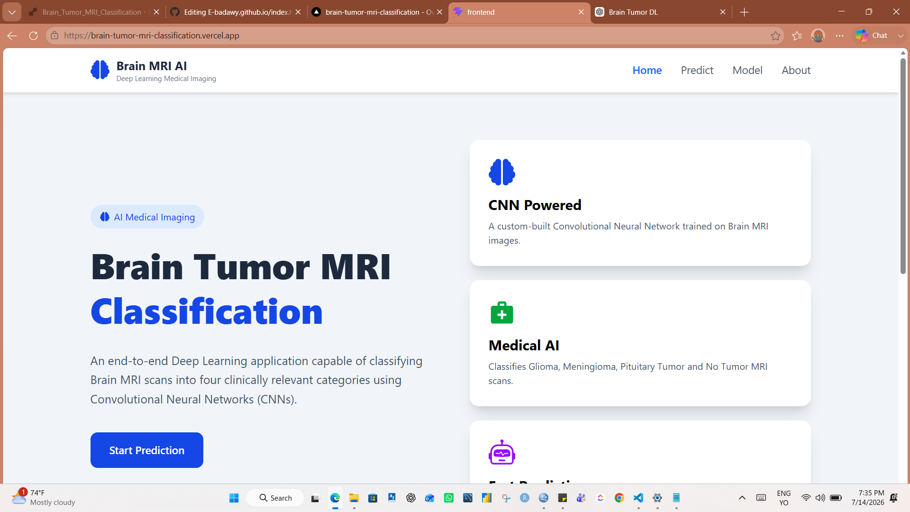This screenshot has height=512, width=910.
Task: Open the browser profile avatar
Action: [818, 36]
